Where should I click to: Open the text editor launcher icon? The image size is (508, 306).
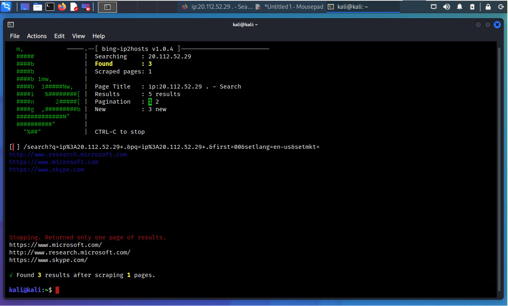pos(74,7)
